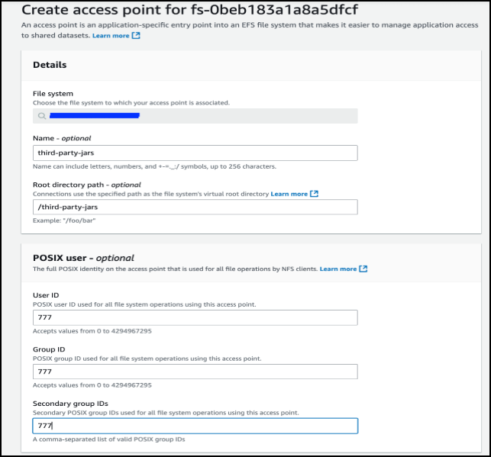Click the magnifier icon in the File system field
The height and width of the screenshot is (457, 491).
click(x=41, y=116)
